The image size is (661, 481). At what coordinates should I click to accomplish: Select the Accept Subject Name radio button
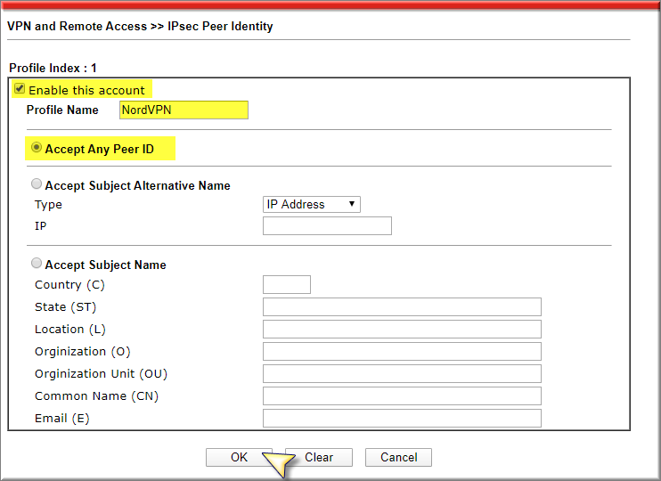[37, 263]
